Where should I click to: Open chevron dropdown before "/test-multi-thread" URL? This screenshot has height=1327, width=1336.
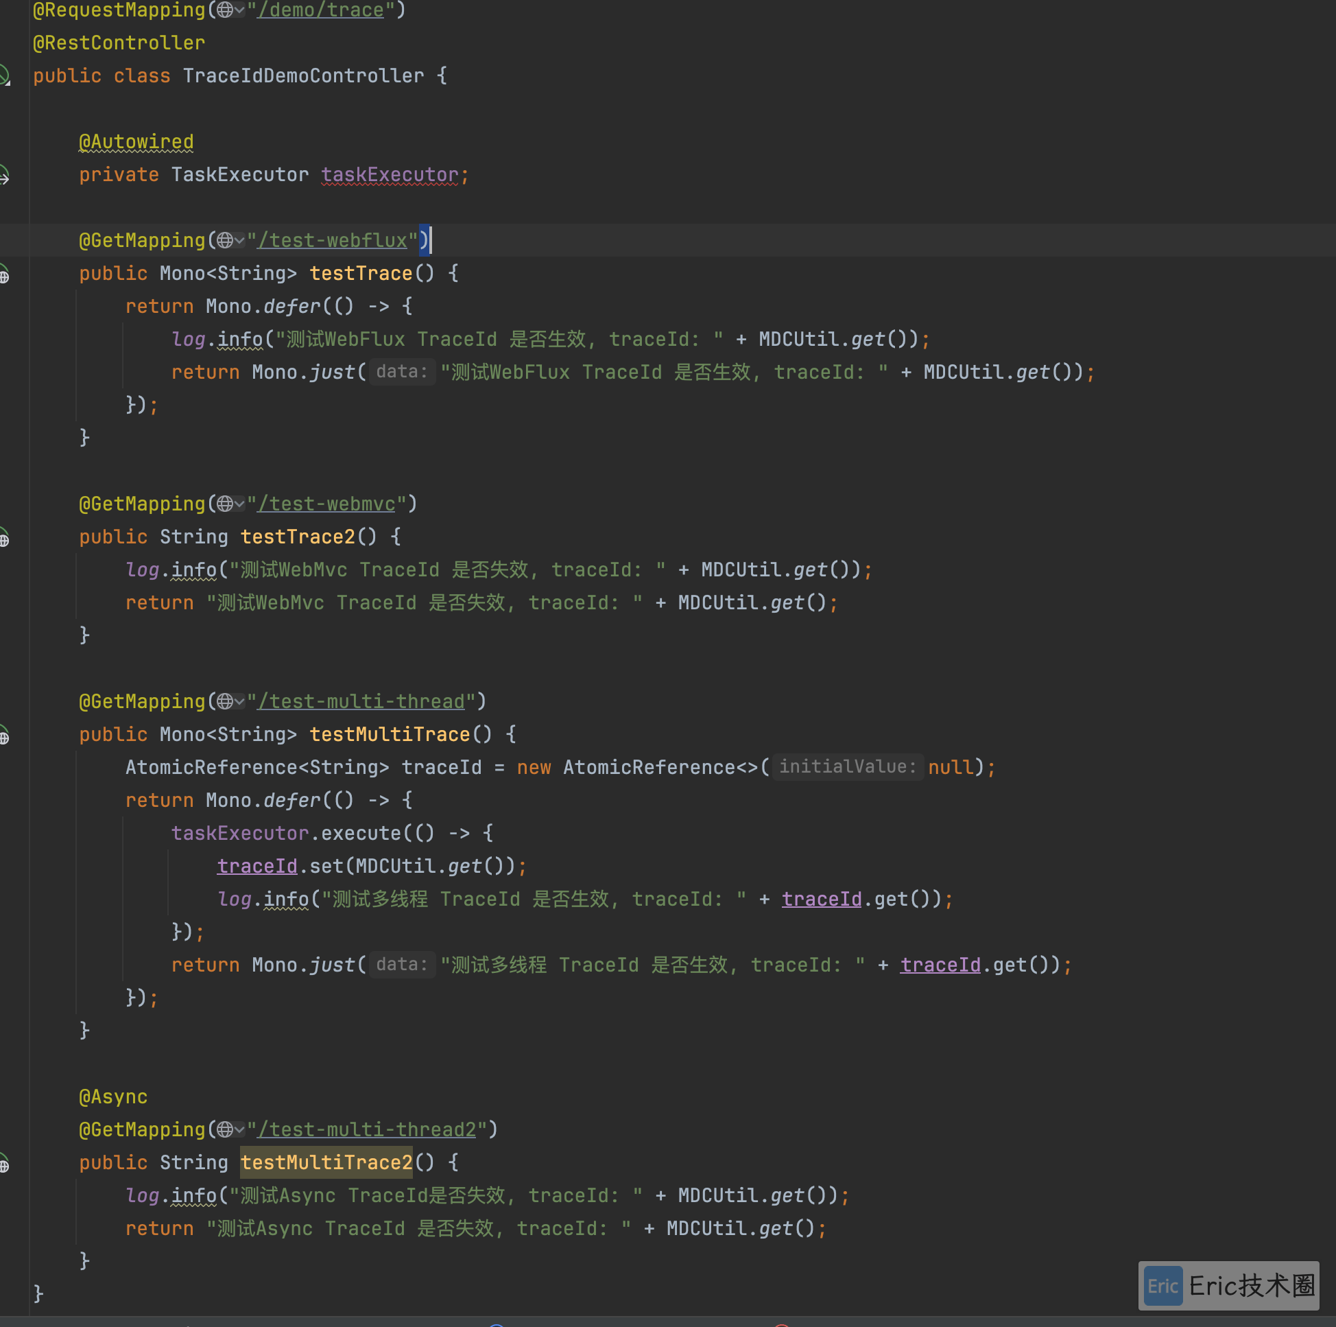click(239, 701)
